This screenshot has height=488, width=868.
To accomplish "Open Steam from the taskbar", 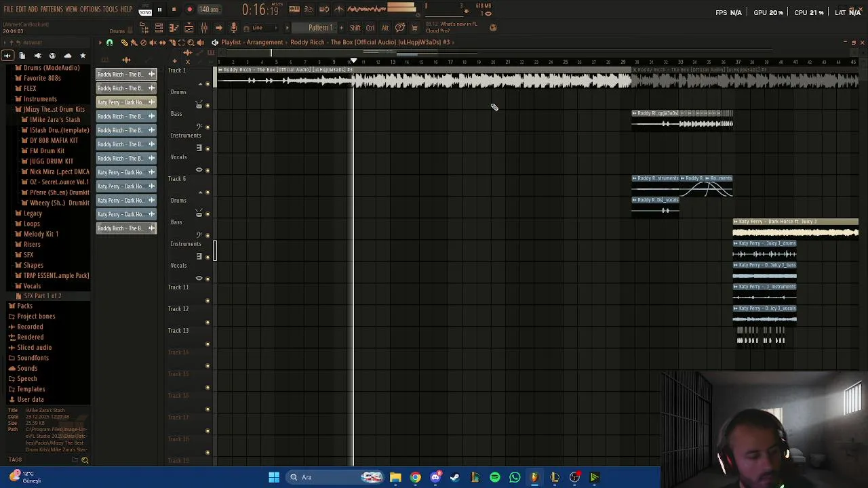I will [x=455, y=477].
